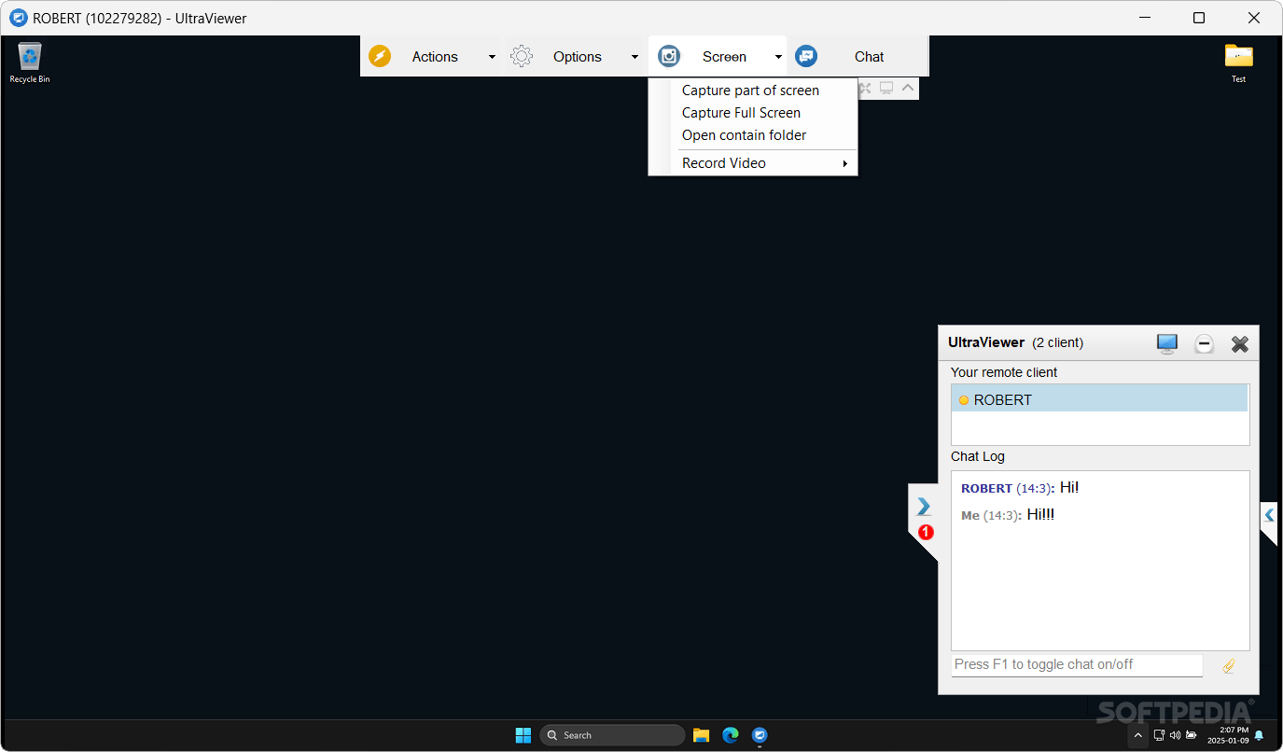1283x752 pixels.
Task: Click the Actions compass icon
Action: (380, 56)
